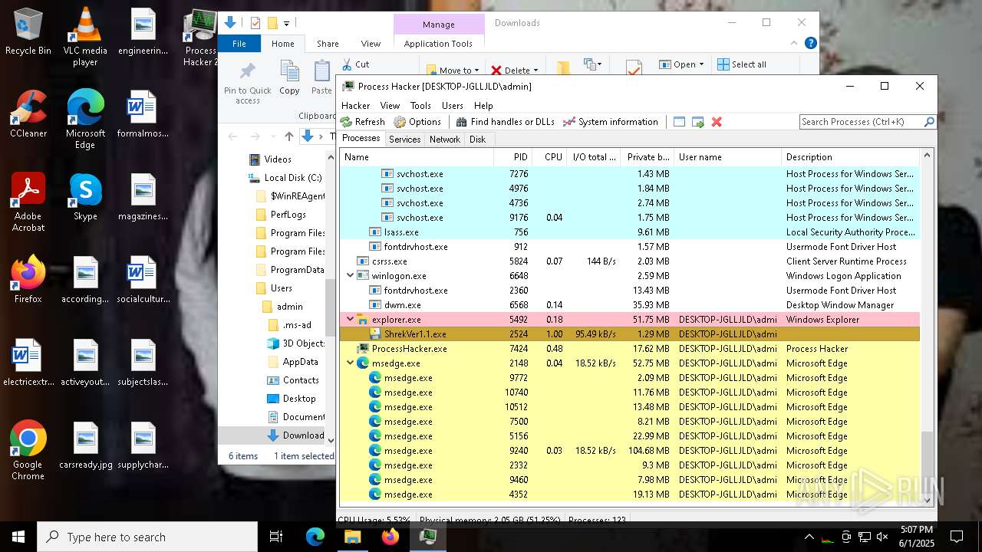Click Select all in Explorer ribbon
The image size is (982, 552).
point(741,64)
